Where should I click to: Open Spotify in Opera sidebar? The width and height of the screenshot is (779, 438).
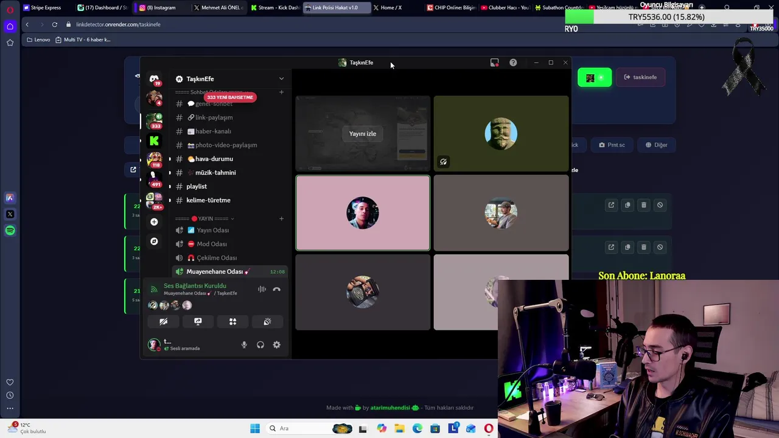[10, 231]
